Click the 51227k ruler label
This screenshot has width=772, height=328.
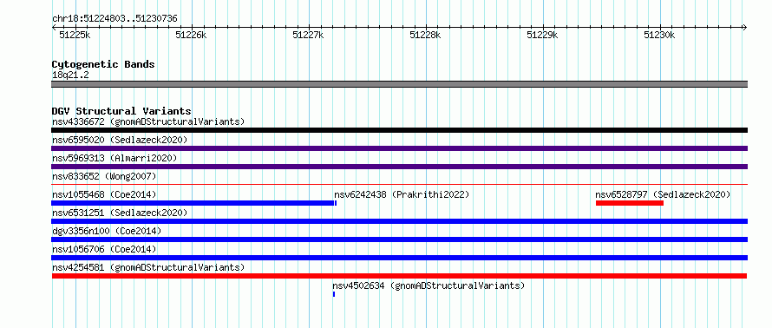click(308, 35)
